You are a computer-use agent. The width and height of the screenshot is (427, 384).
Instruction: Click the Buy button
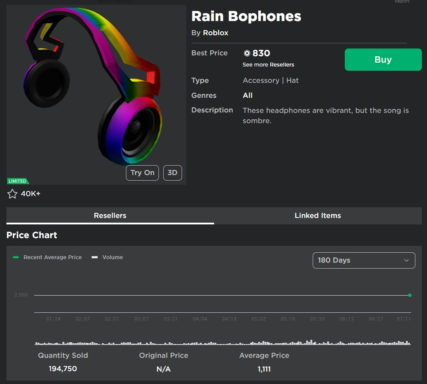pyautogui.click(x=383, y=60)
